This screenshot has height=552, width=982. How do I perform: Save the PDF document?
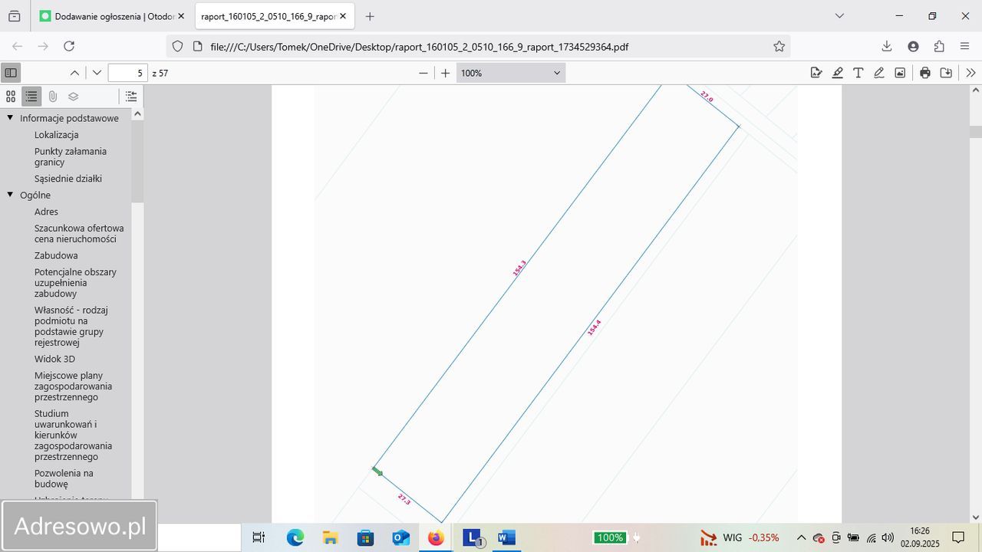[x=946, y=73]
